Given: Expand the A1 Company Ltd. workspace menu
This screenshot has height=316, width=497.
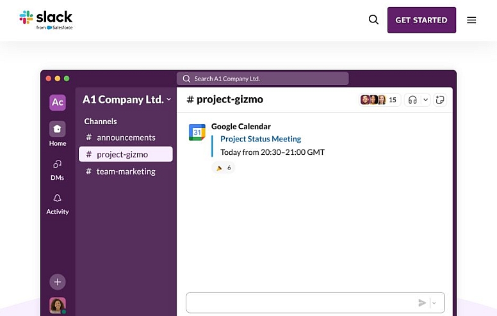Looking at the screenshot, I should tap(126, 99).
